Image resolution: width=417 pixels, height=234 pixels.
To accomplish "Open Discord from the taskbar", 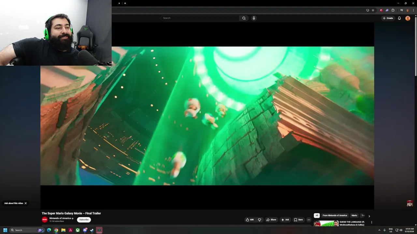I will coord(85,230).
